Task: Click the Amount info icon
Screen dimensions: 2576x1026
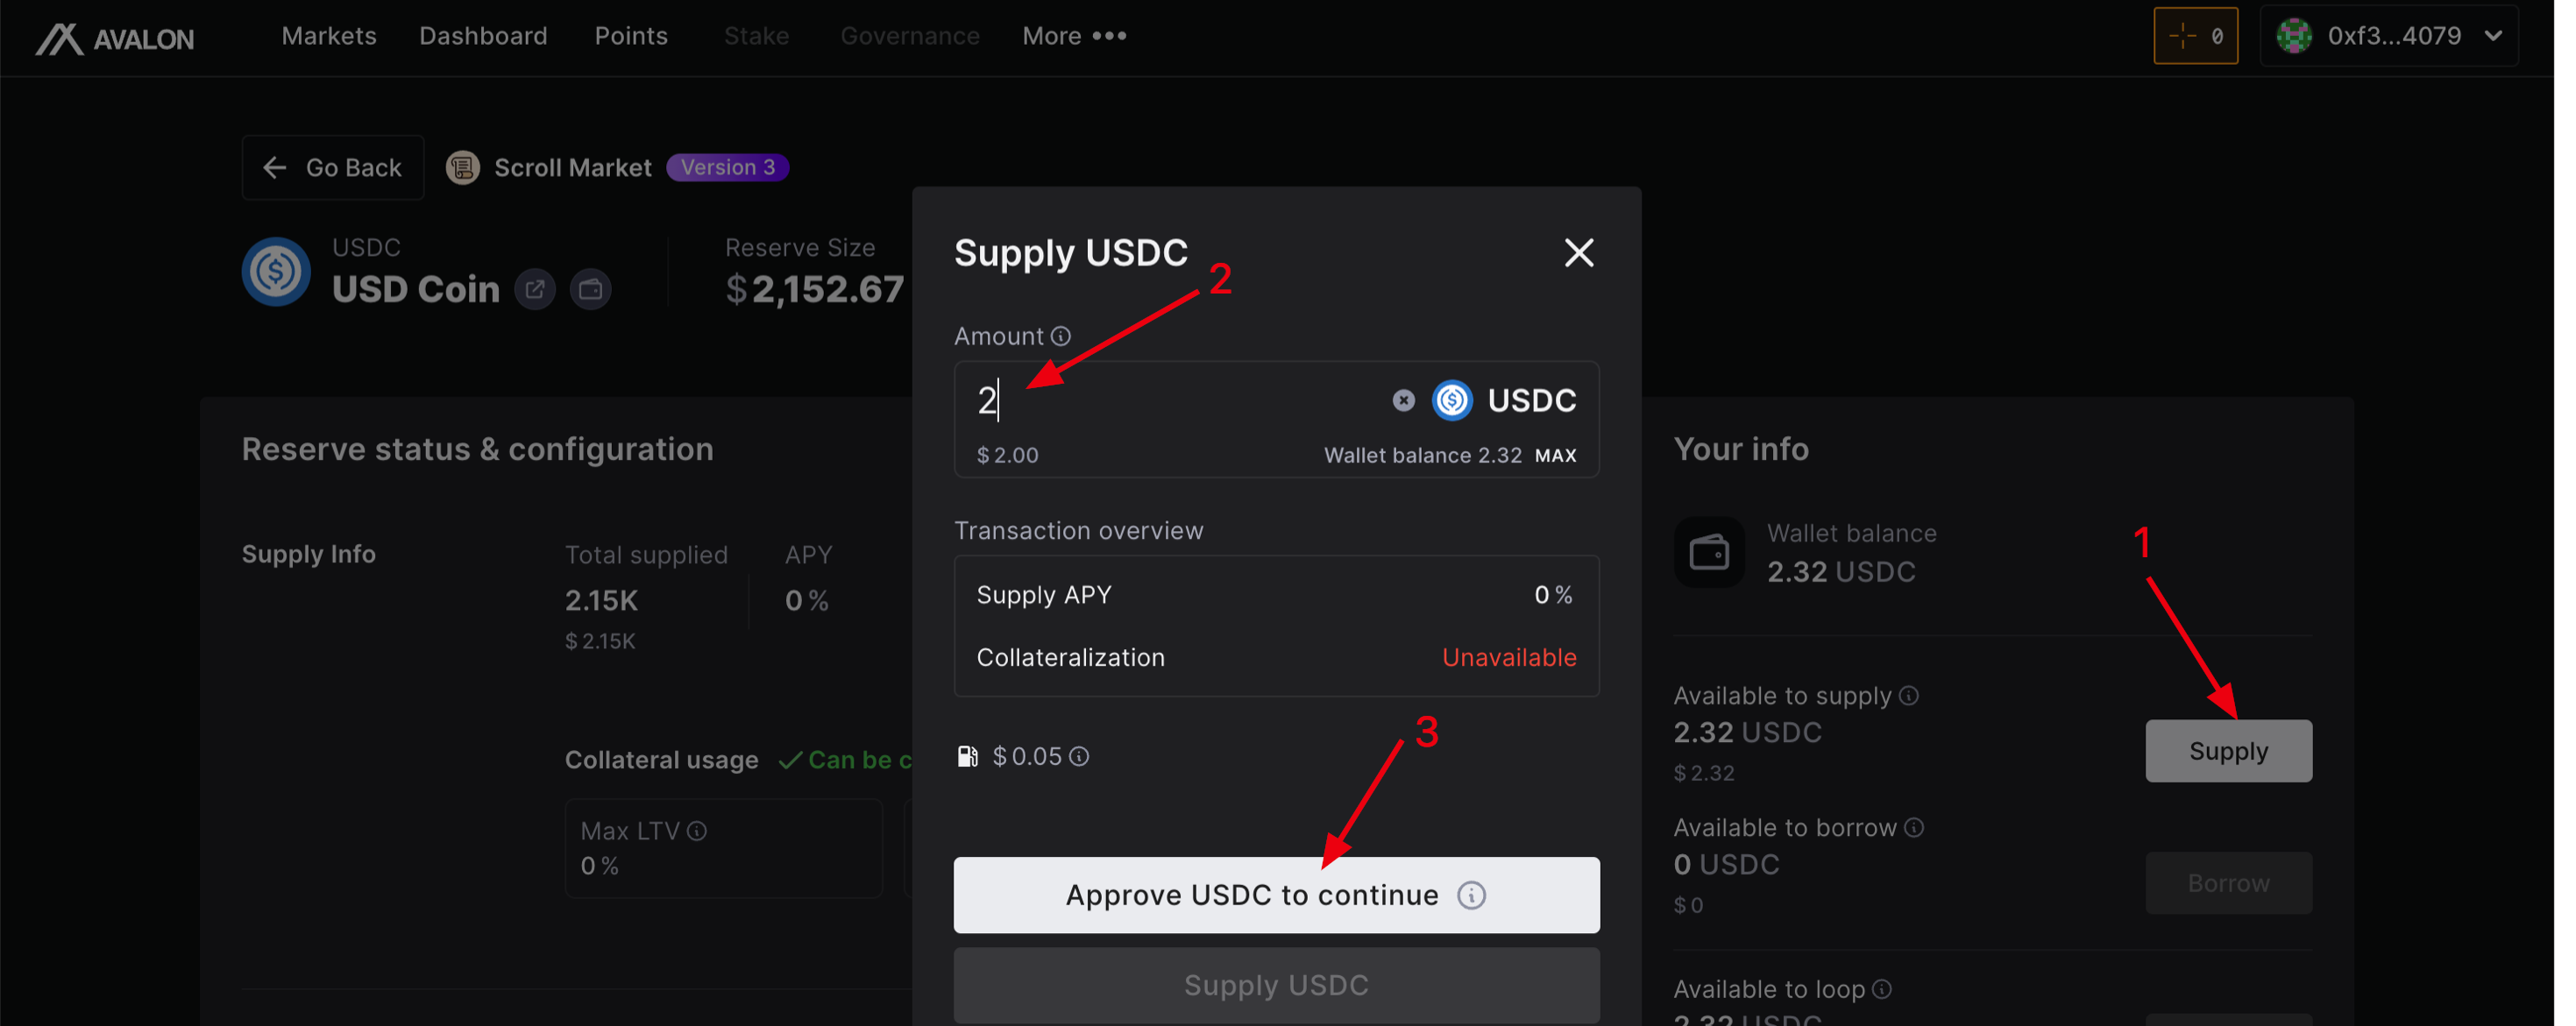Action: [1060, 336]
